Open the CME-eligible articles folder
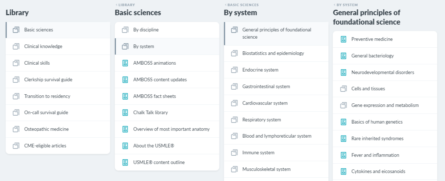 click(58, 146)
